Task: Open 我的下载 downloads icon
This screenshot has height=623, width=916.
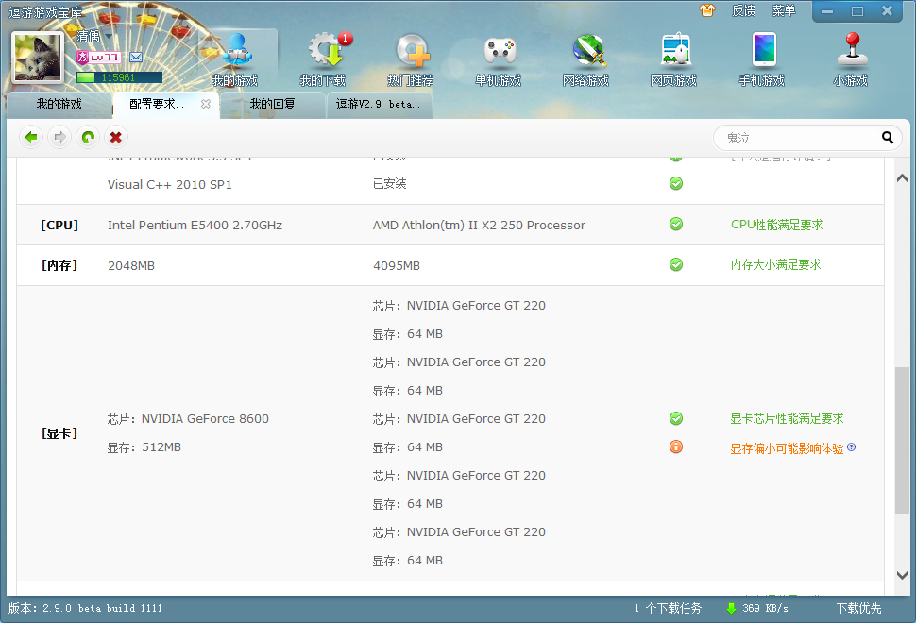Action: click(x=323, y=60)
